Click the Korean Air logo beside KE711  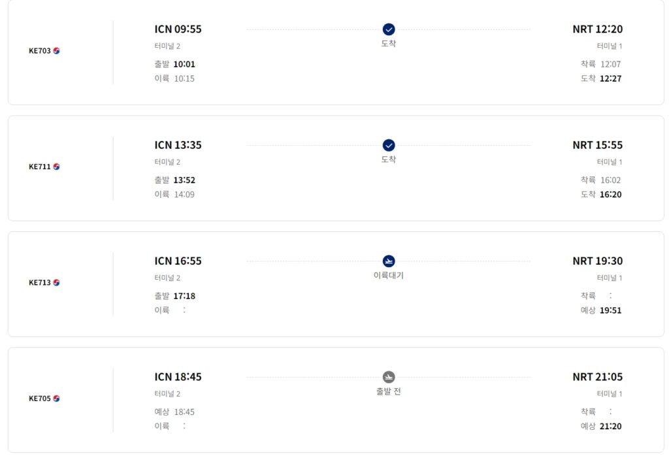point(56,167)
